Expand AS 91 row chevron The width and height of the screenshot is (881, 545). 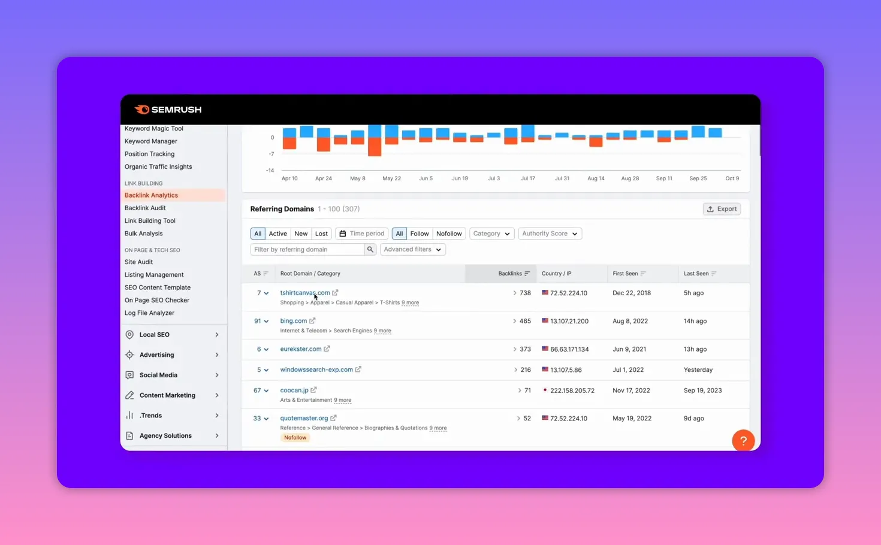tap(266, 322)
